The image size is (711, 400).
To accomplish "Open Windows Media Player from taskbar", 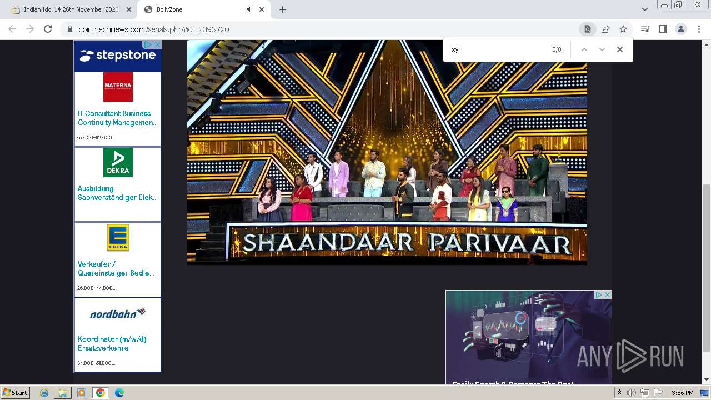I will coord(82,393).
